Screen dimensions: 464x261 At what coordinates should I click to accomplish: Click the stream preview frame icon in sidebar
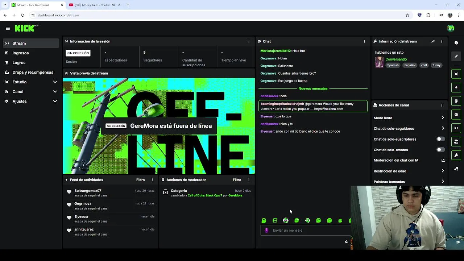pyautogui.click(x=456, y=74)
